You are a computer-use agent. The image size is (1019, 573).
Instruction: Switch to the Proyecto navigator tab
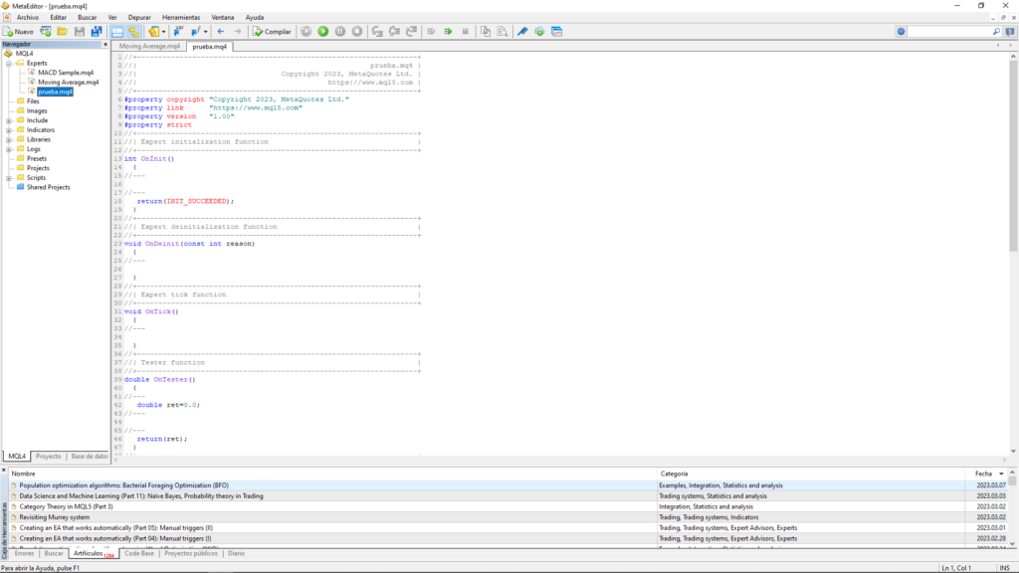[x=48, y=456]
